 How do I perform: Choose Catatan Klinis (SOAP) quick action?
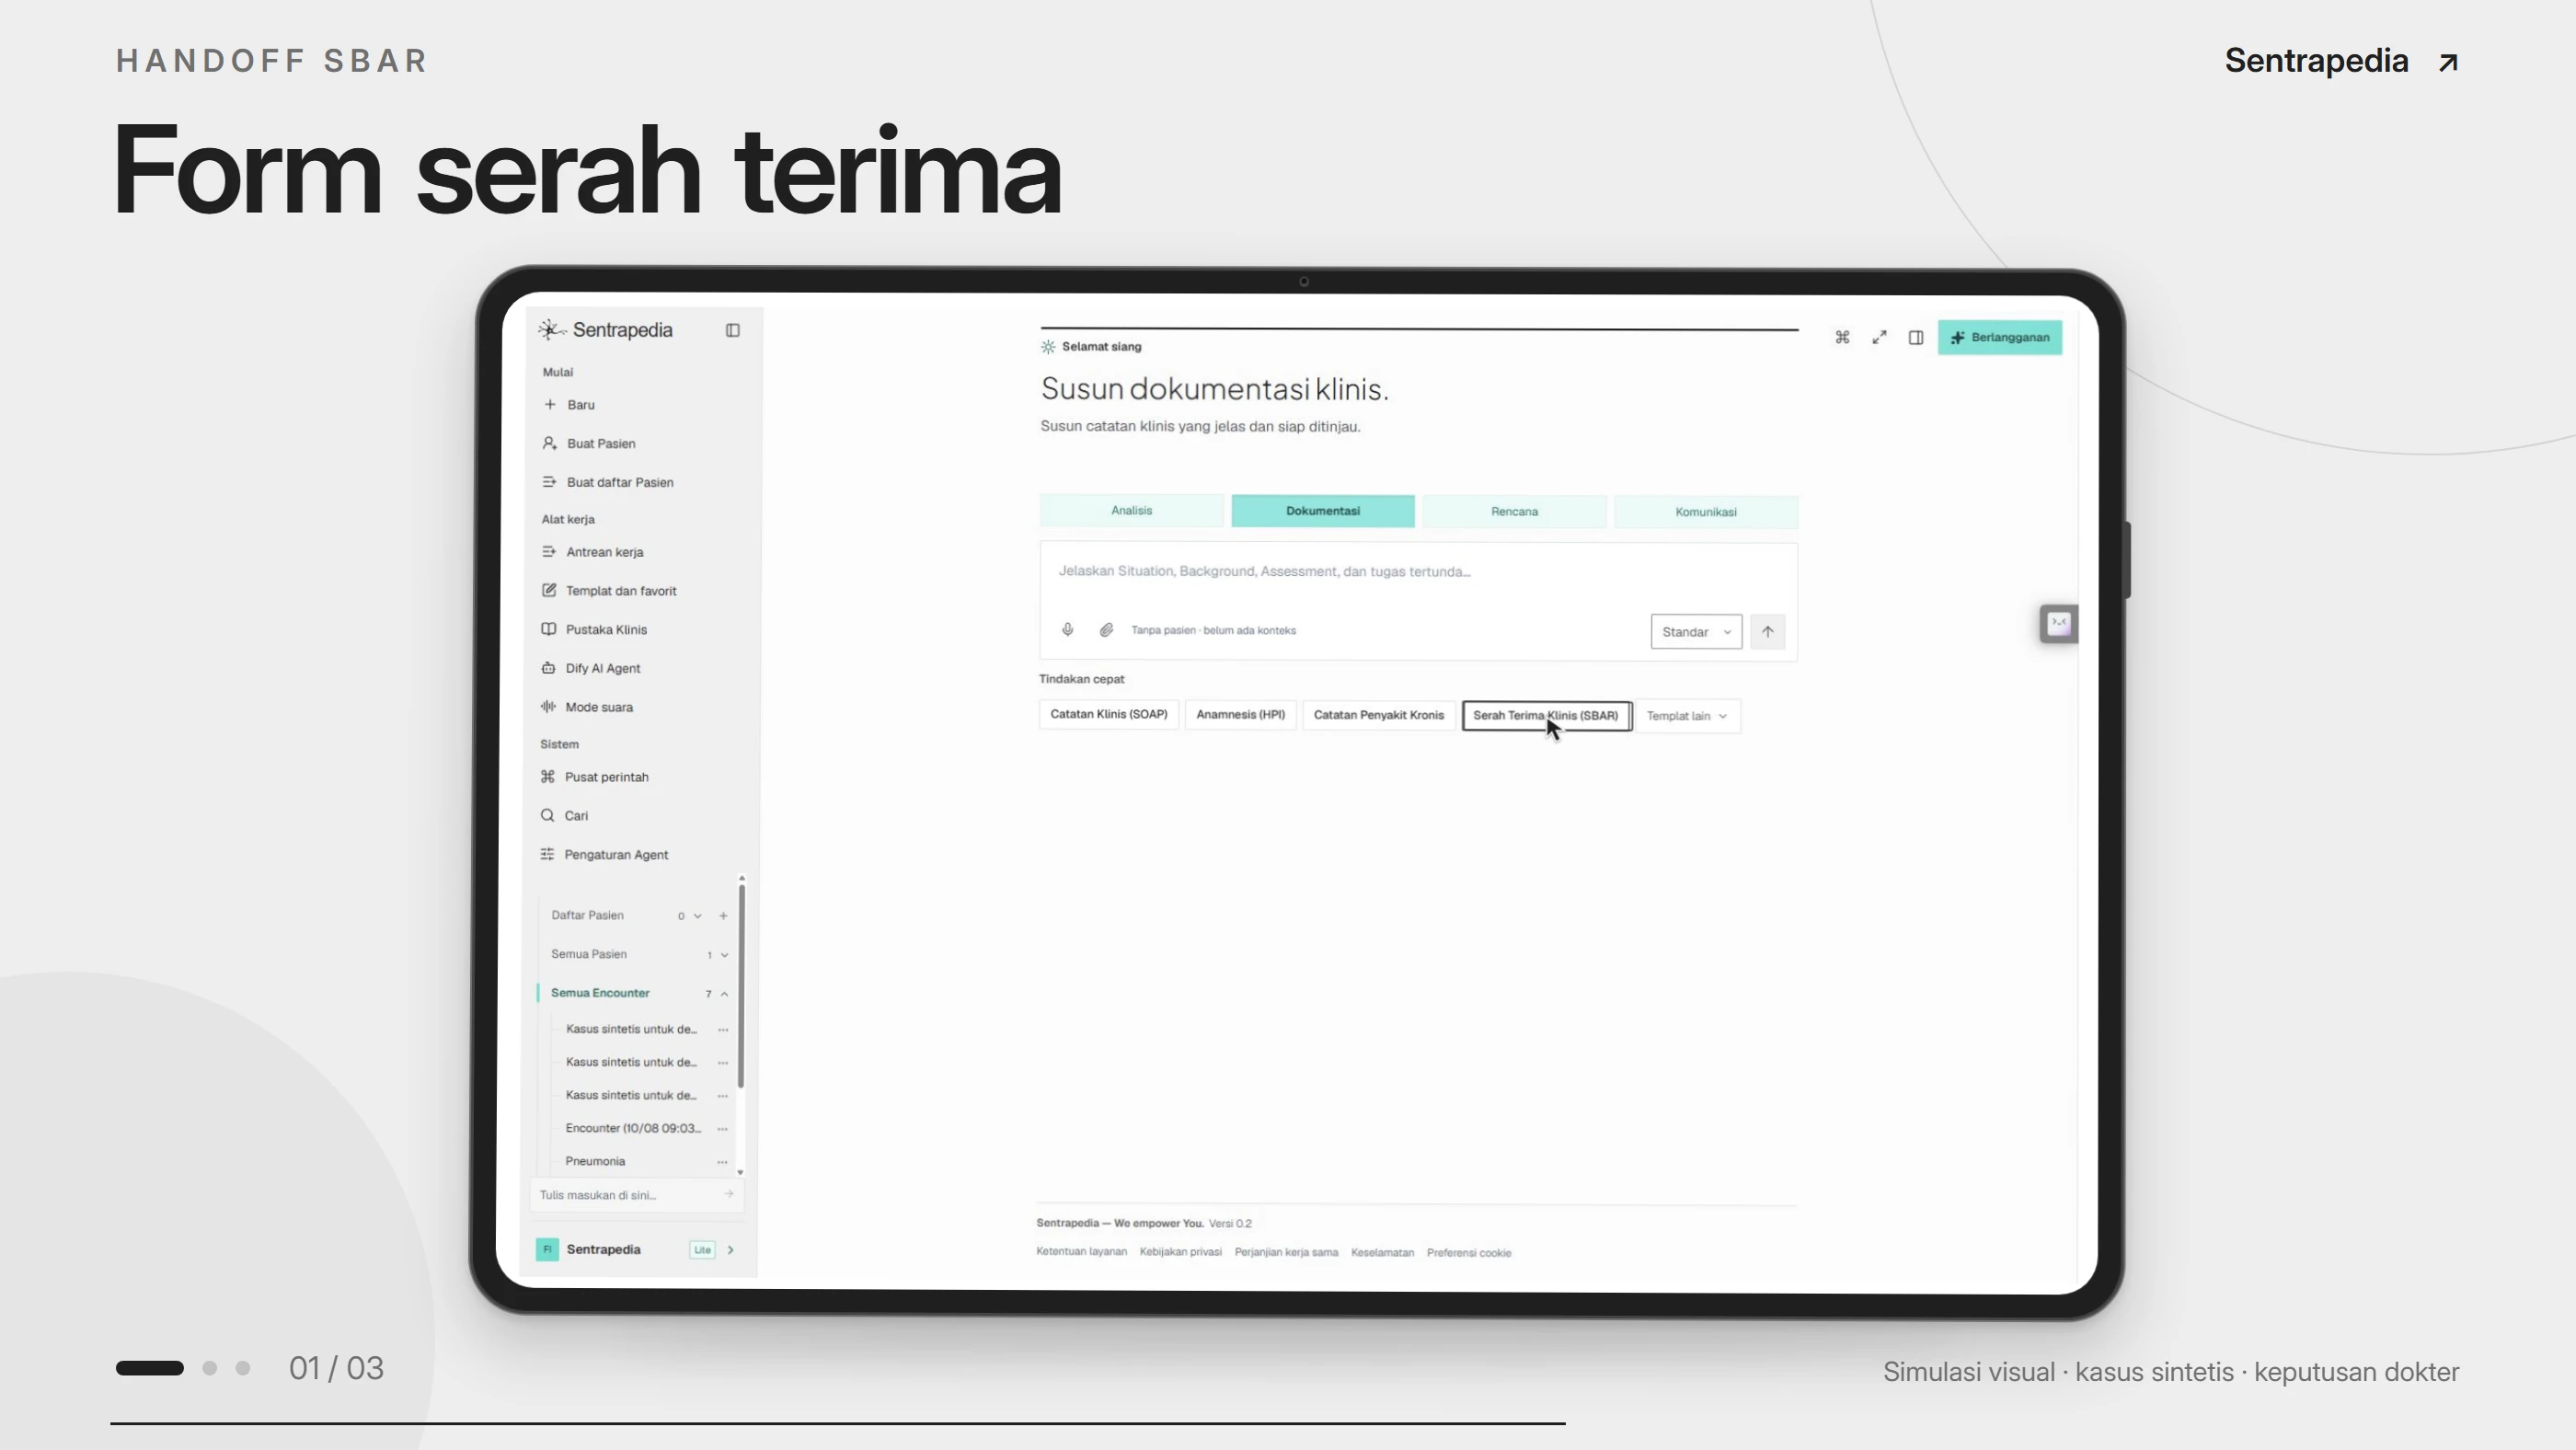click(x=1108, y=715)
